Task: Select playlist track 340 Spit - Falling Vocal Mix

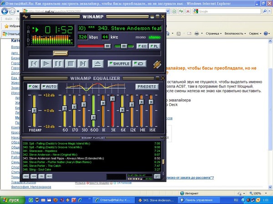Action: tap(91, 147)
